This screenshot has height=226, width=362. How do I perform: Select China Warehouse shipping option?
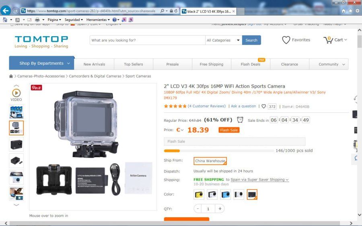click(210, 161)
